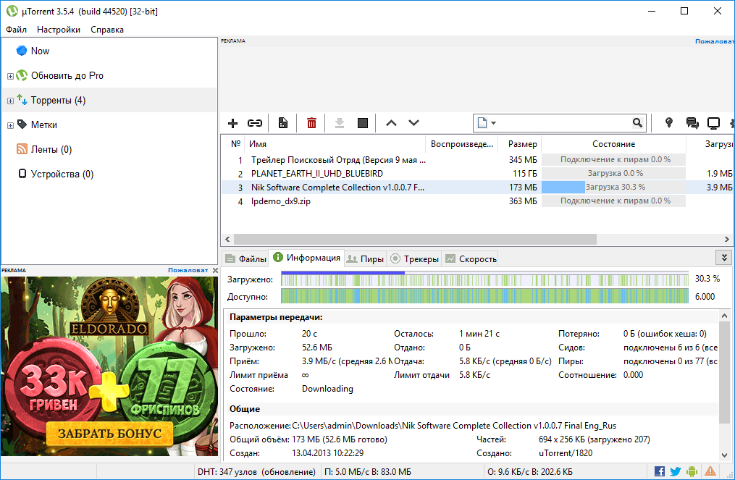Open the Настройки menu
The width and height of the screenshot is (735, 480).
(x=59, y=30)
